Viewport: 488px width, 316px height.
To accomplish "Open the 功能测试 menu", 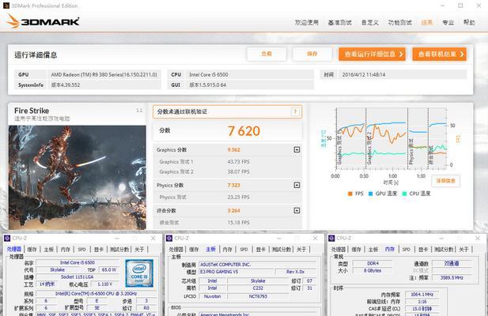I will click(x=399, y=22).
